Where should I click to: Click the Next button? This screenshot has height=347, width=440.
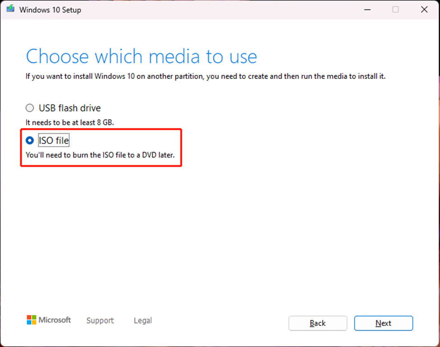(x=383, y=323)
